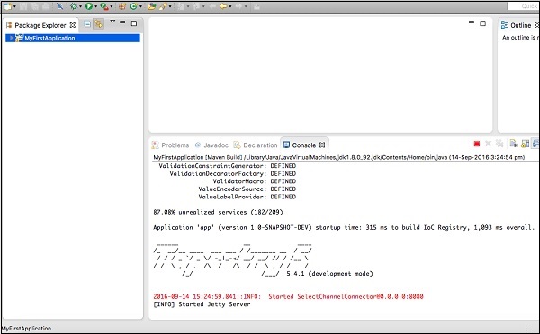Select the Outline view tab
Image resolution: width=540 pixels, height=334 pixels.
[519, 25]
